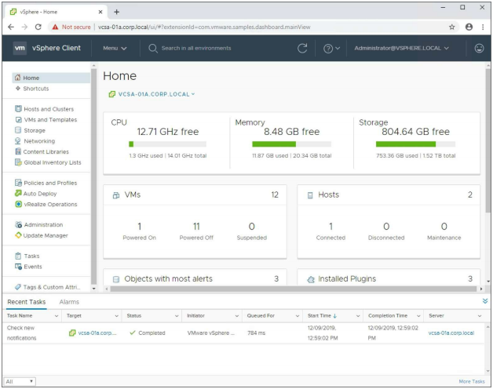Click the Global Inventory Lists icon
The width and height of the screenshot is (493, 389).
tap(18, 162)
